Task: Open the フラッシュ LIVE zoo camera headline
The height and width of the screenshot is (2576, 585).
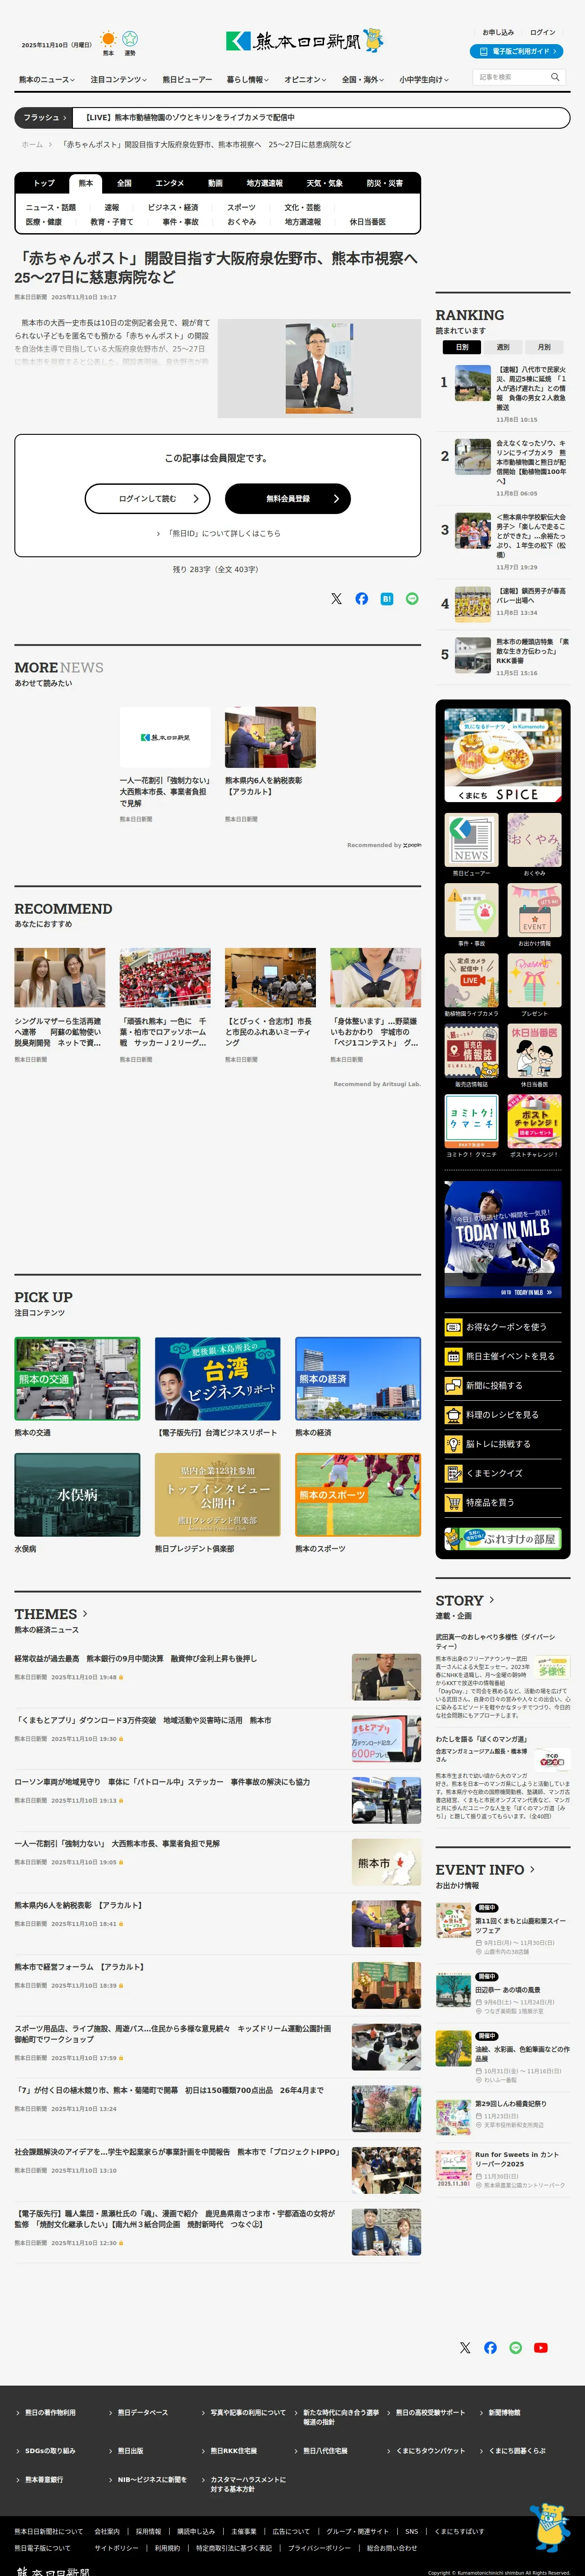Action: click(x=190, y=117)
